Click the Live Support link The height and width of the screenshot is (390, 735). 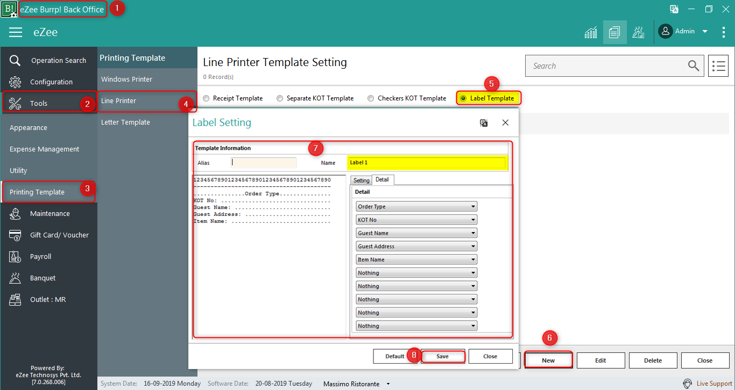(714, 384)
